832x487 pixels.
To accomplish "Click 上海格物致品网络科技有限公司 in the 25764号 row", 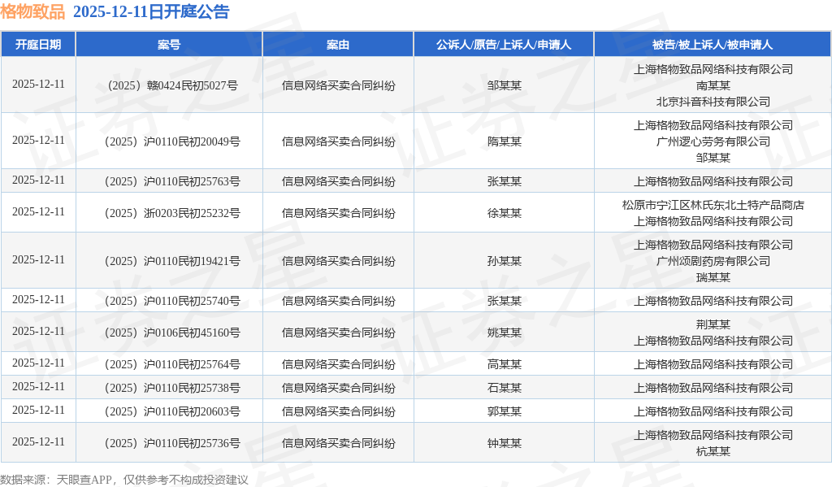I will [713, 364].
